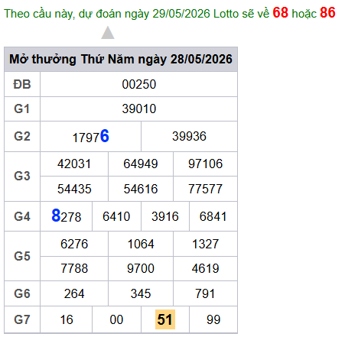Select the G3 row label
The image size is (345, 337).
[x=22, y=176]
